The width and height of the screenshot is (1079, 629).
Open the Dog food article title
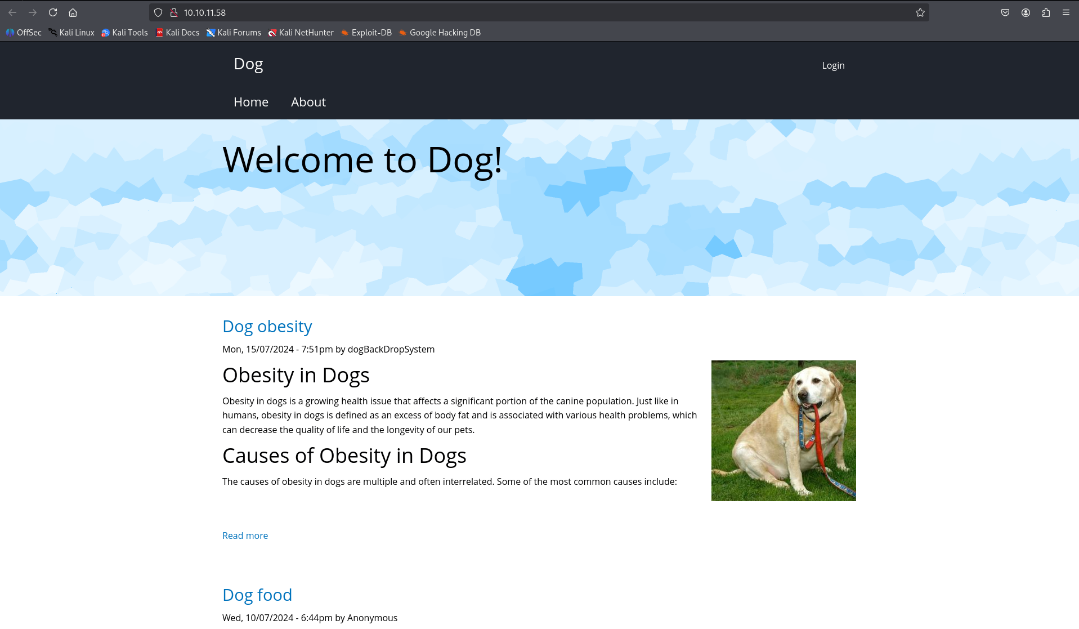[257, 595]
